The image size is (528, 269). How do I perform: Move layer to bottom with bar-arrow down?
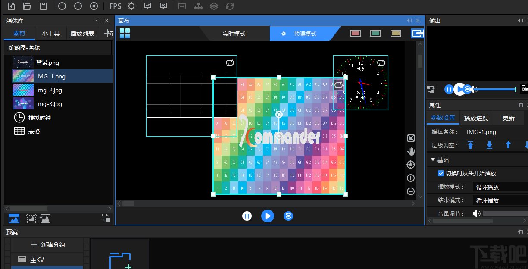tap(489, 145)
